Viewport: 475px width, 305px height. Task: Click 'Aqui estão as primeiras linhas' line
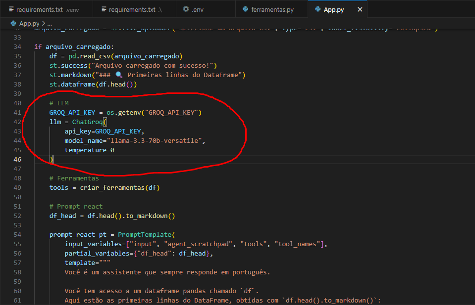click(222, 300)
